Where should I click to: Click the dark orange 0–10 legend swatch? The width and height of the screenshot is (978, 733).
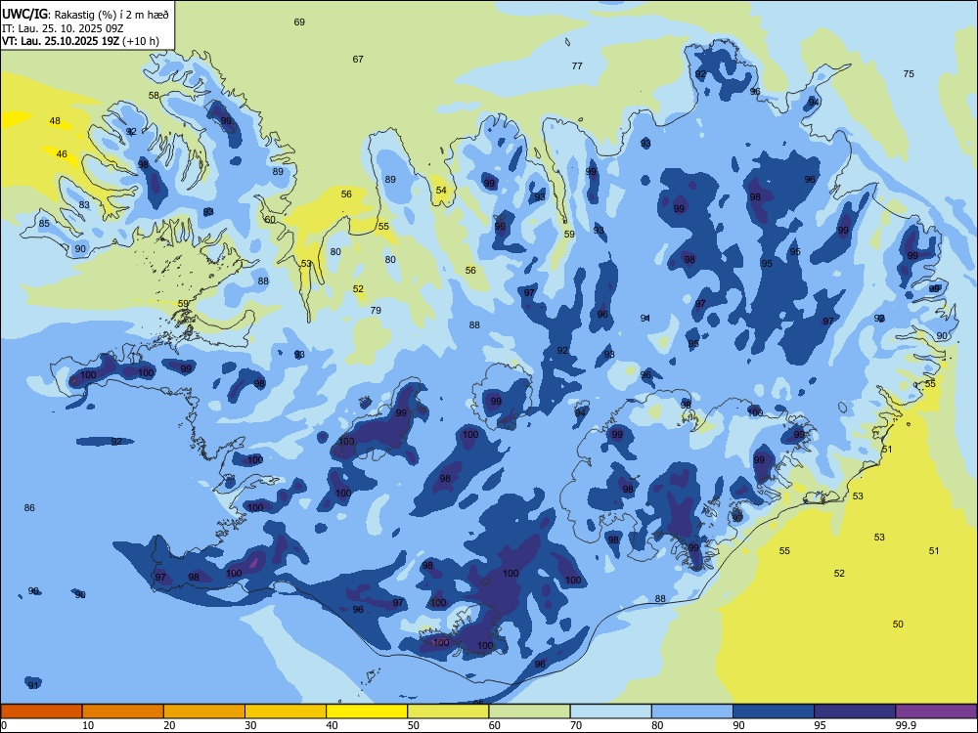[x=41, y=711]
